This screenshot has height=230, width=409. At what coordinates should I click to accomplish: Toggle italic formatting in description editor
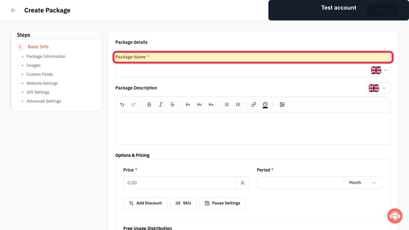click(x=161, y=104)
